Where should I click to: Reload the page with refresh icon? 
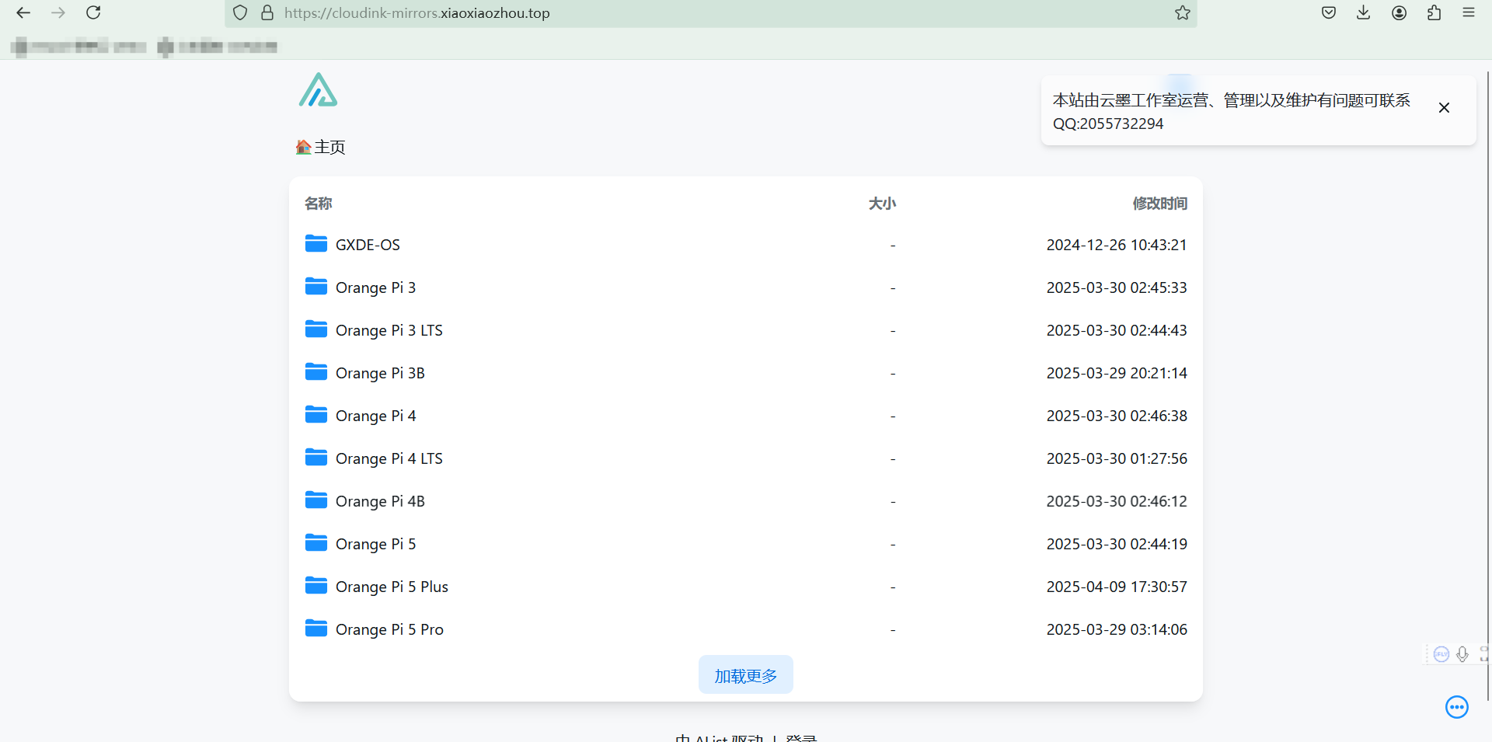click(x=93, y=12)
